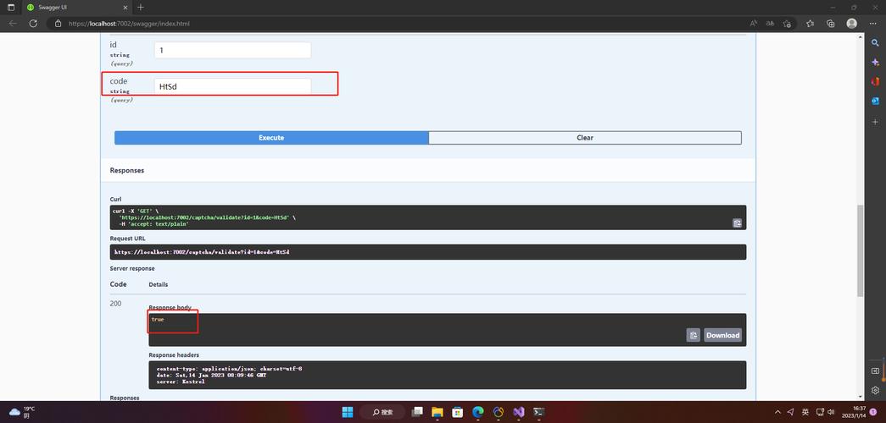Click the page vertical scrollbar thumb
This screenshot has height=423, width=886.
(x=861, y=250)
